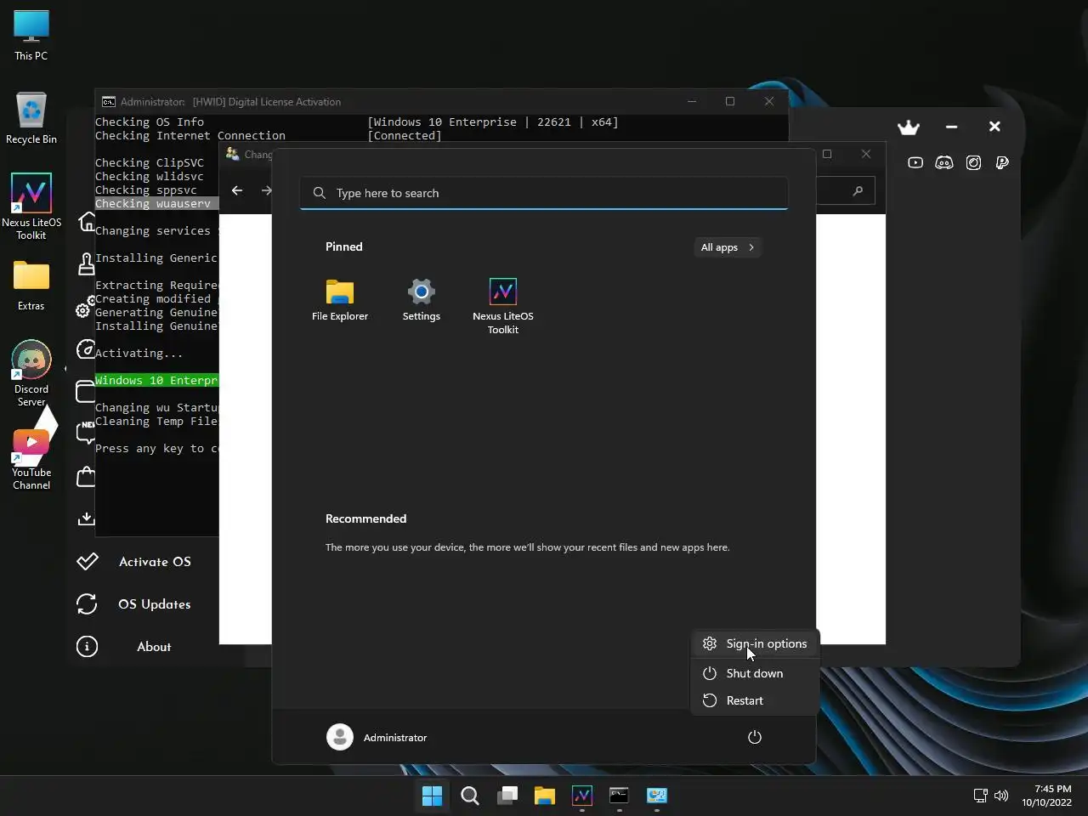Select the home icon in Nexus Toolkit sidebar
The image size is (1088, 816).
(x=86, y=222)
